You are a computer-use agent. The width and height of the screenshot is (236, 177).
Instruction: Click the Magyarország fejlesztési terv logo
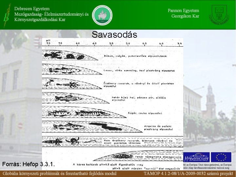[196, 157]
